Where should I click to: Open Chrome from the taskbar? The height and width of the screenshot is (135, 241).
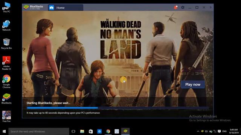click(x=108, y=131)
